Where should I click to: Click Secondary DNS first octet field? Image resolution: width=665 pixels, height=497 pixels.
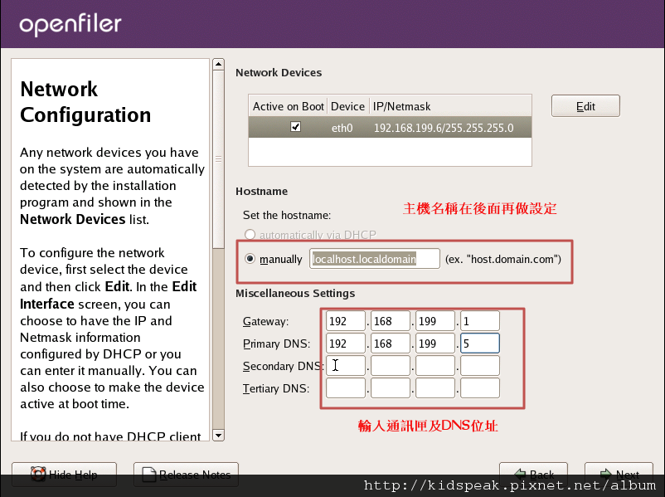[346, 366]
